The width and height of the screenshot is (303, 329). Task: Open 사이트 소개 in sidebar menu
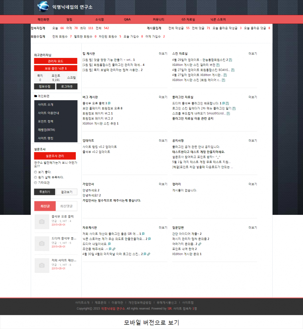pos(56,105)
